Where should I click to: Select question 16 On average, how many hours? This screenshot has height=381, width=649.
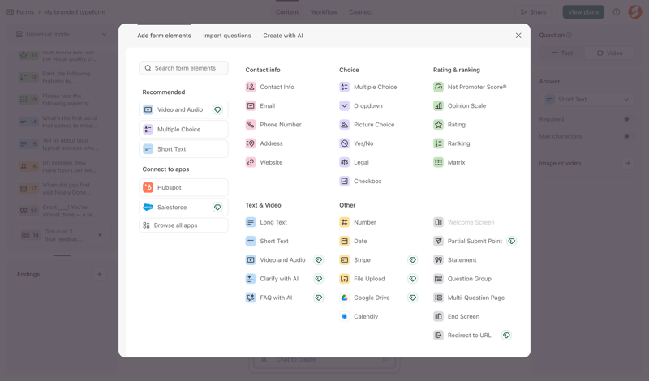[62, 166]
